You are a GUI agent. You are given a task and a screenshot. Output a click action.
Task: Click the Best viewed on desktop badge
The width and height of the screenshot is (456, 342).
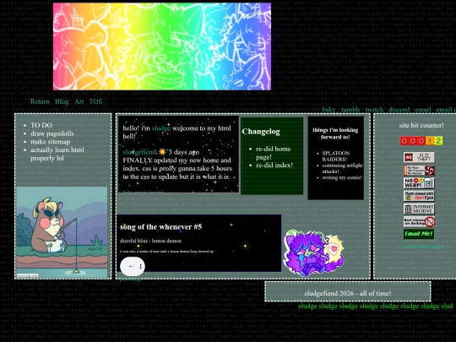(419, 221)
